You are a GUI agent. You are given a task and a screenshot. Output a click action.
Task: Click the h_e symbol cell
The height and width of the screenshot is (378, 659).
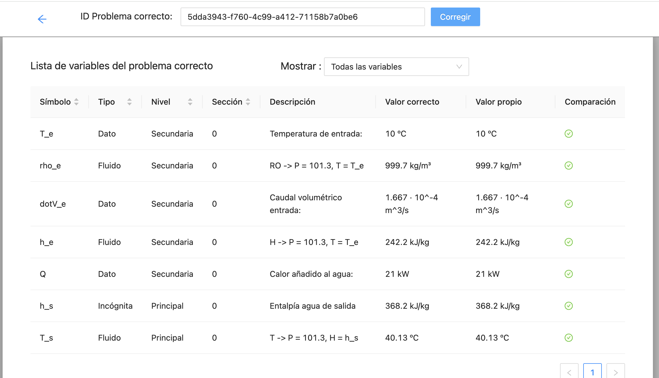(x=46, y=242)
